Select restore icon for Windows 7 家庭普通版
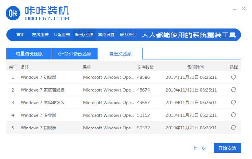 tap(233, 90)
